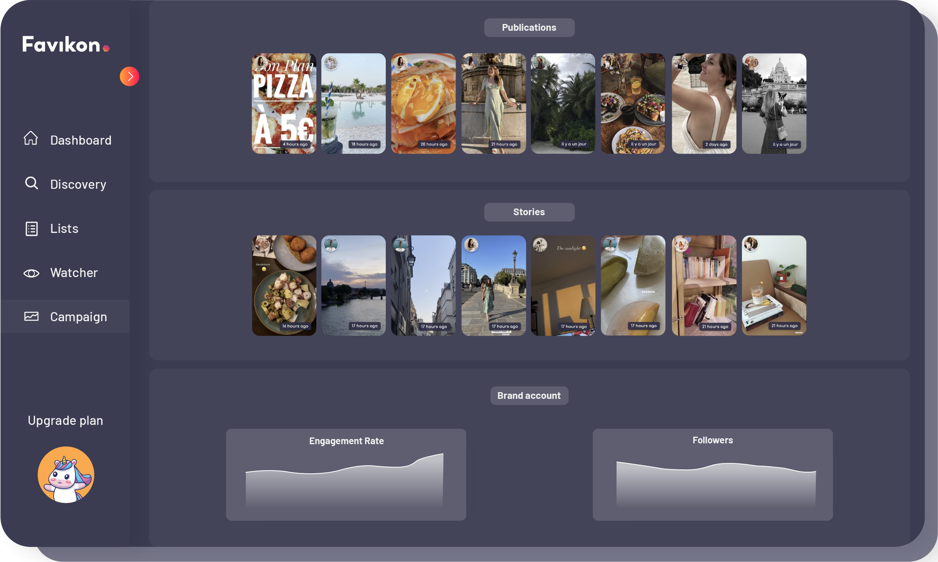
Task: Open the Sacré-Cœur black and white publication
Action: (774, 103)
